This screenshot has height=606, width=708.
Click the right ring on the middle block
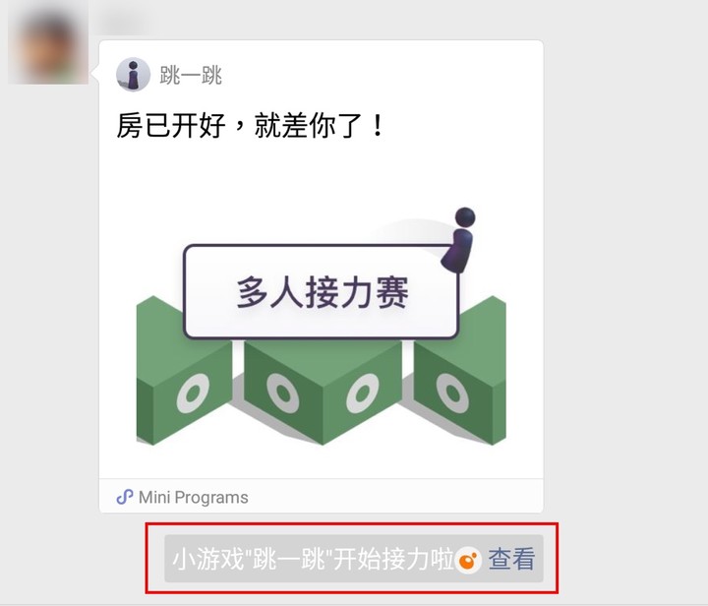click(363, 394)
